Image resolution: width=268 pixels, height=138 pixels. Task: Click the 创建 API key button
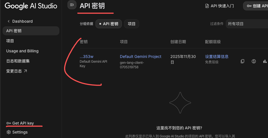255,6
